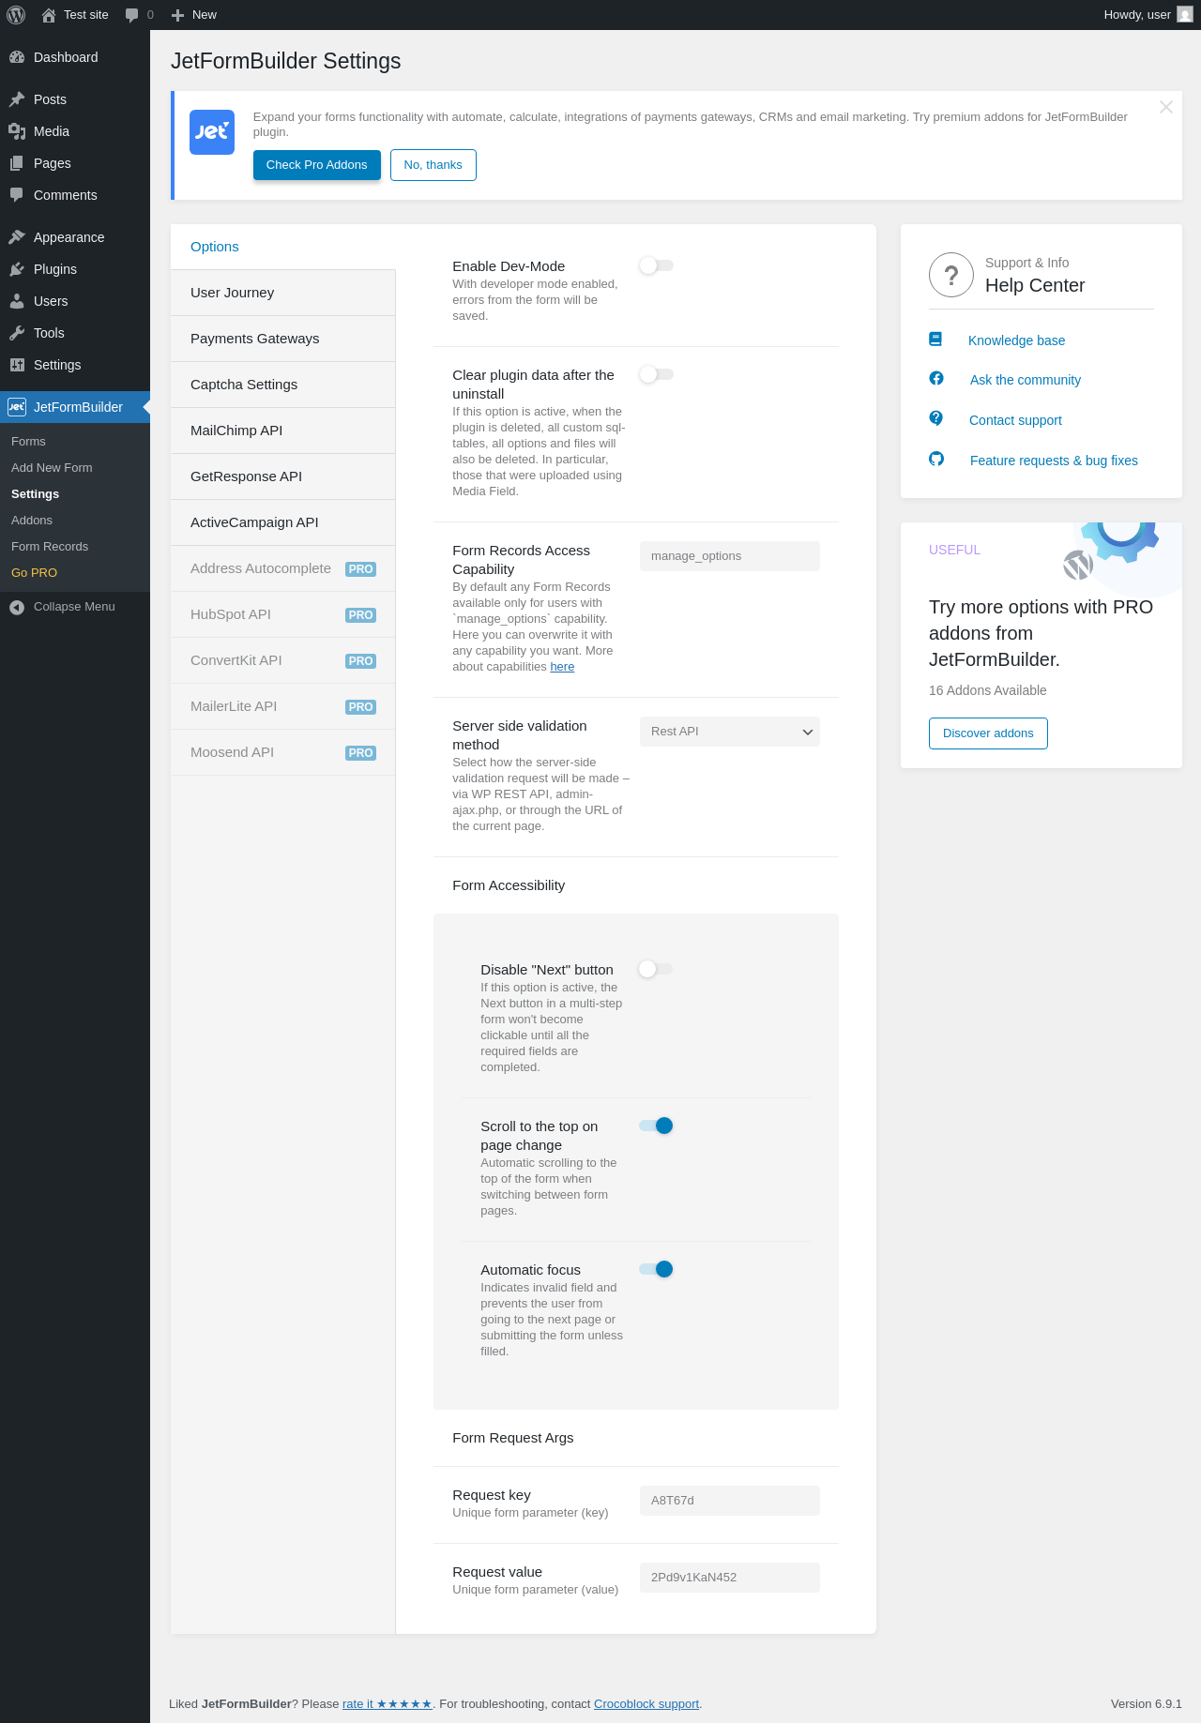Enable the Dev-Mode toggle

click(656, 266)
